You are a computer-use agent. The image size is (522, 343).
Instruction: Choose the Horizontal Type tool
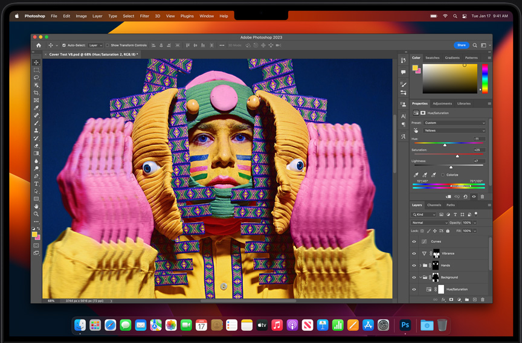pos(36,184)
